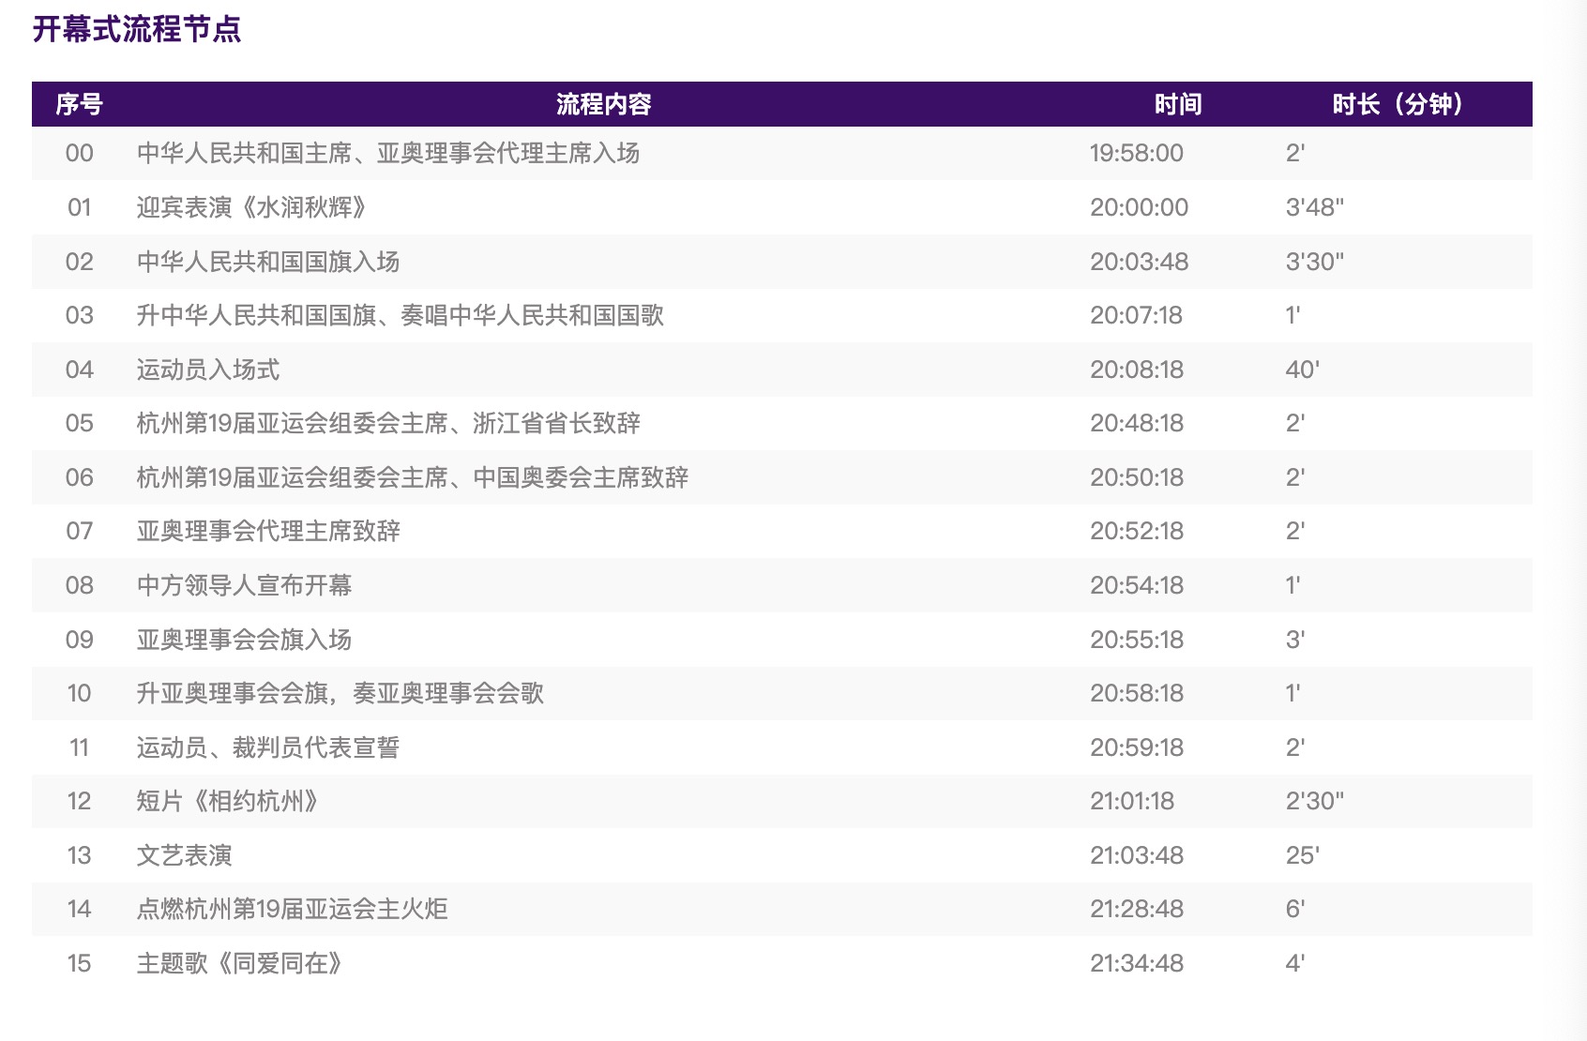Click the time 20:07:18
Screen dimensions: 1587x1041
click(1136, 315)
